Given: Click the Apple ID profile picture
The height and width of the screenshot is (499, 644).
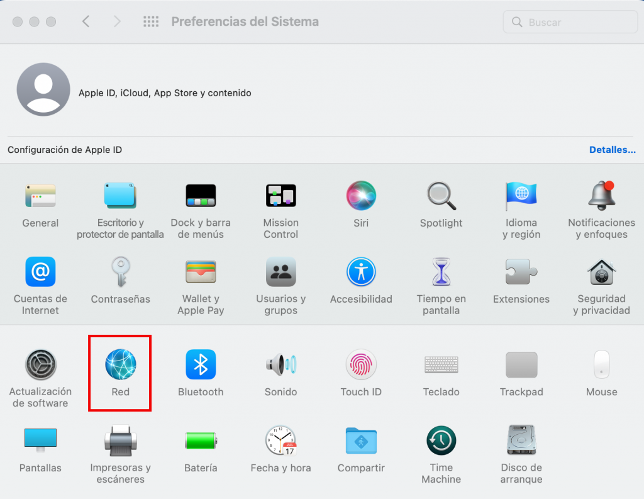Looking at the screenshot, I should (43, 89).
